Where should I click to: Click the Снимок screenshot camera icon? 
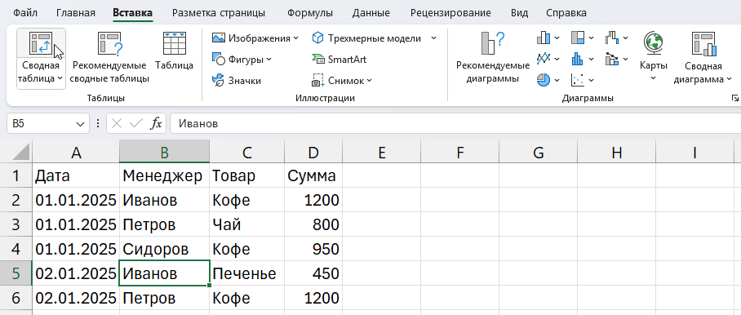tap(317, 81)
